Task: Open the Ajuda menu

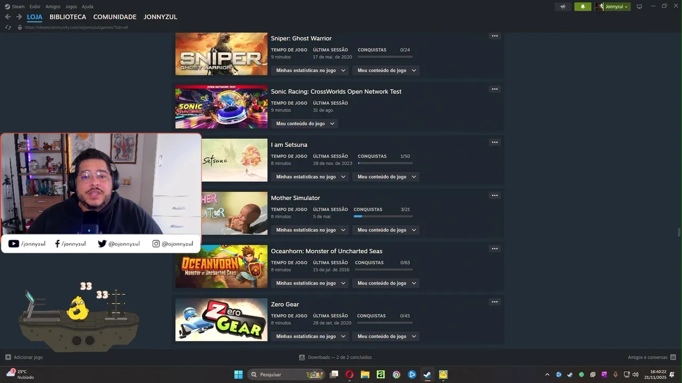Action: [87, 7]
